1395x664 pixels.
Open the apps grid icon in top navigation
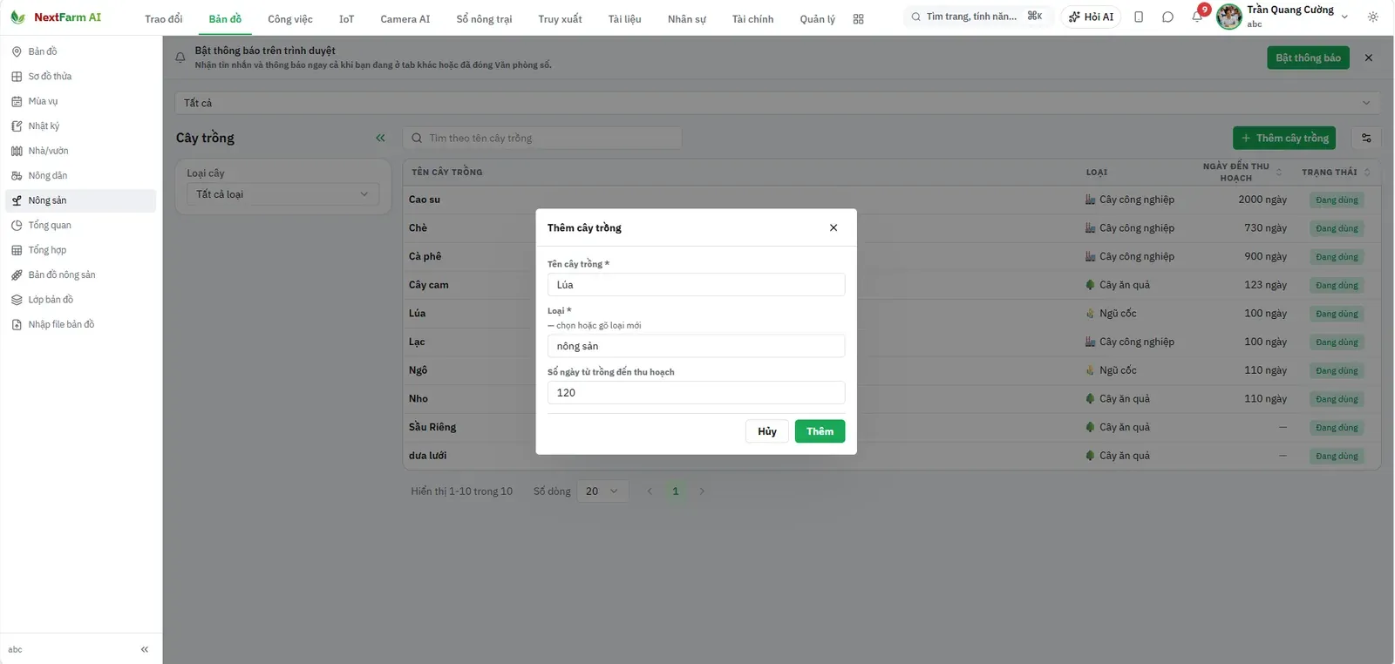point(858,19)
